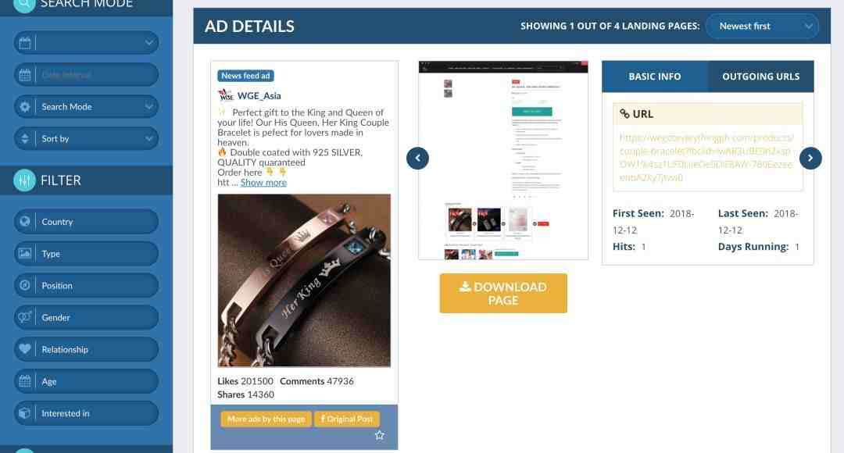Go to previous landing page arrow
Viewport: 844px width, 453px height.
[x=417, y=159]
